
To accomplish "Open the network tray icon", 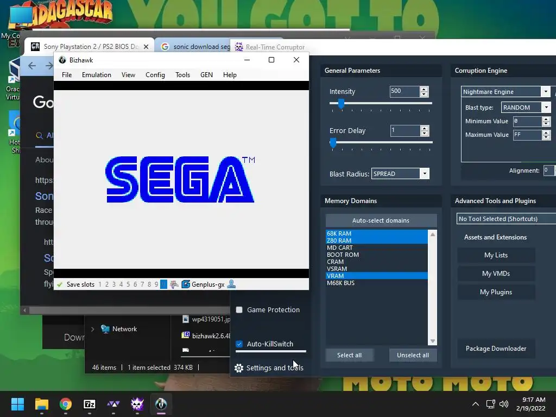I will [491, 404].
